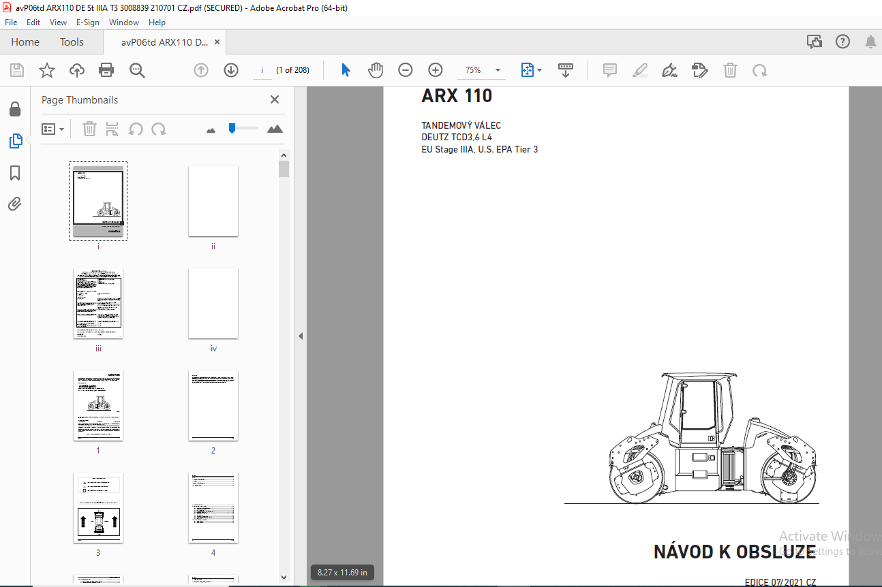Image resolution: width=882 pixels, height=587 pixels.
Task: Click the cloud upload icon
Action: coord(77,70)
